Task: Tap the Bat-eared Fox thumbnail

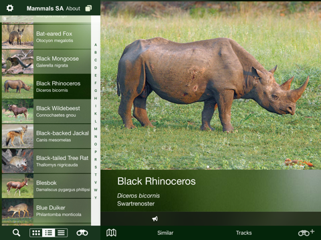Action: pos(18,37)
